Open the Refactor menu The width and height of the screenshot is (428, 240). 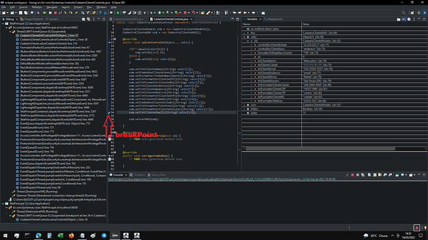(x=37, y=7)
